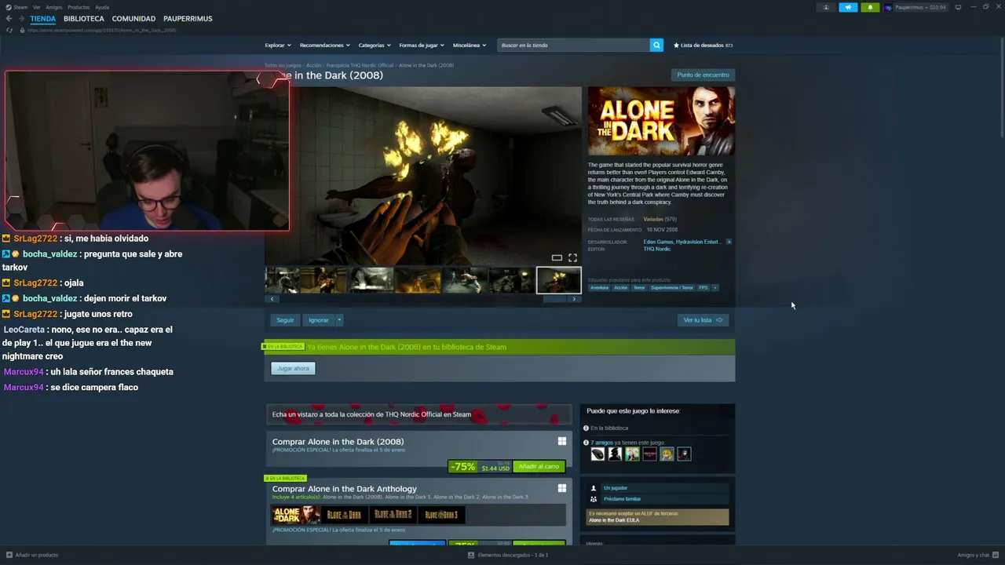Click the 'Ver tu lista' button
This screenshot has height=565, width=1005.
(x=703, y=320)
